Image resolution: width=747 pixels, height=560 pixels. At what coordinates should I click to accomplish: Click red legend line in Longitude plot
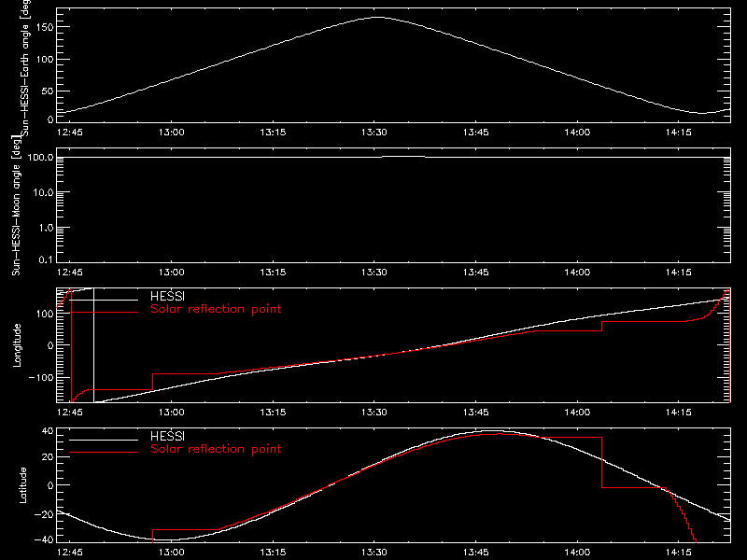pos(104,313)
